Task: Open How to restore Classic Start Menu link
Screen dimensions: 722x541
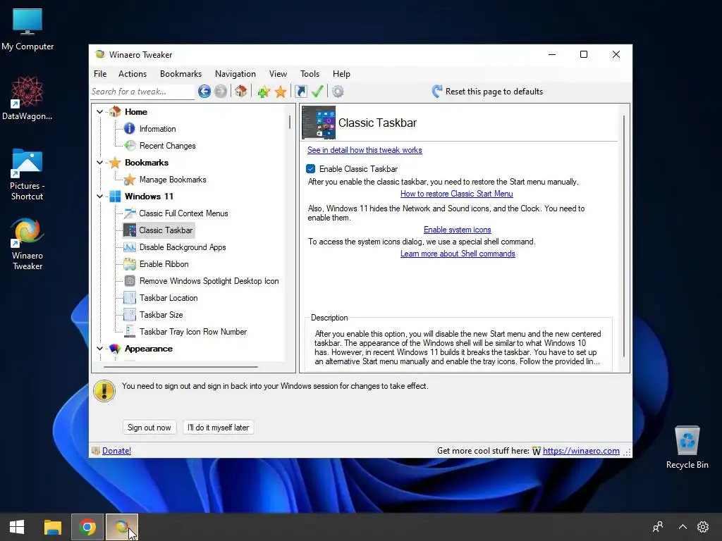Action: point(457,194)
